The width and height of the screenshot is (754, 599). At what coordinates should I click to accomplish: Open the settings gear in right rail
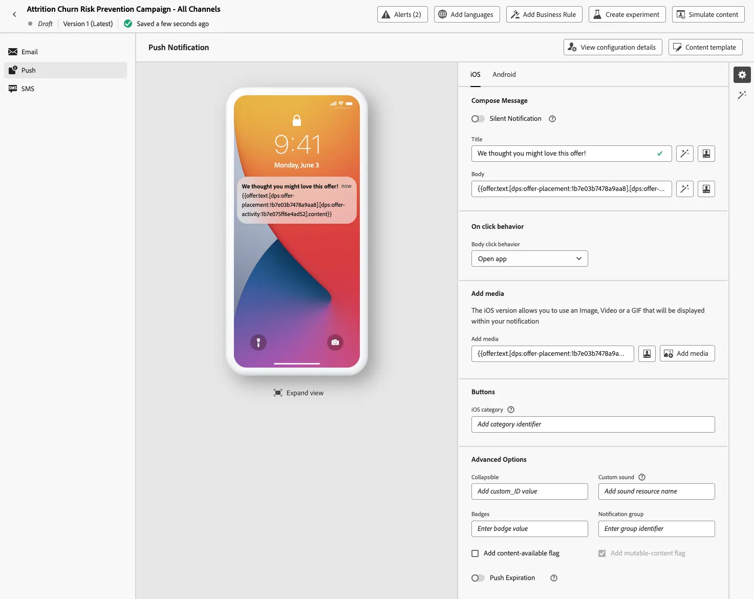742,75
